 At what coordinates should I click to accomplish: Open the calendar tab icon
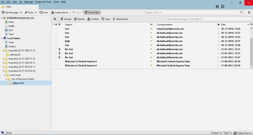tap(217, 7)
